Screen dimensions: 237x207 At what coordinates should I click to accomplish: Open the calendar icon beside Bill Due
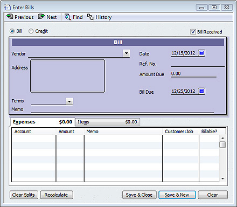click(x=201, y=91)
